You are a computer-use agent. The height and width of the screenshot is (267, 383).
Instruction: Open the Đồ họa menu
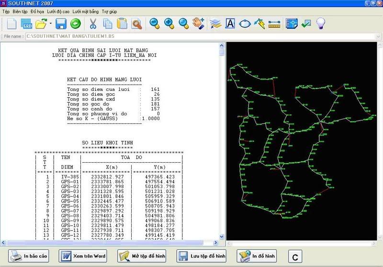point(37,11)
